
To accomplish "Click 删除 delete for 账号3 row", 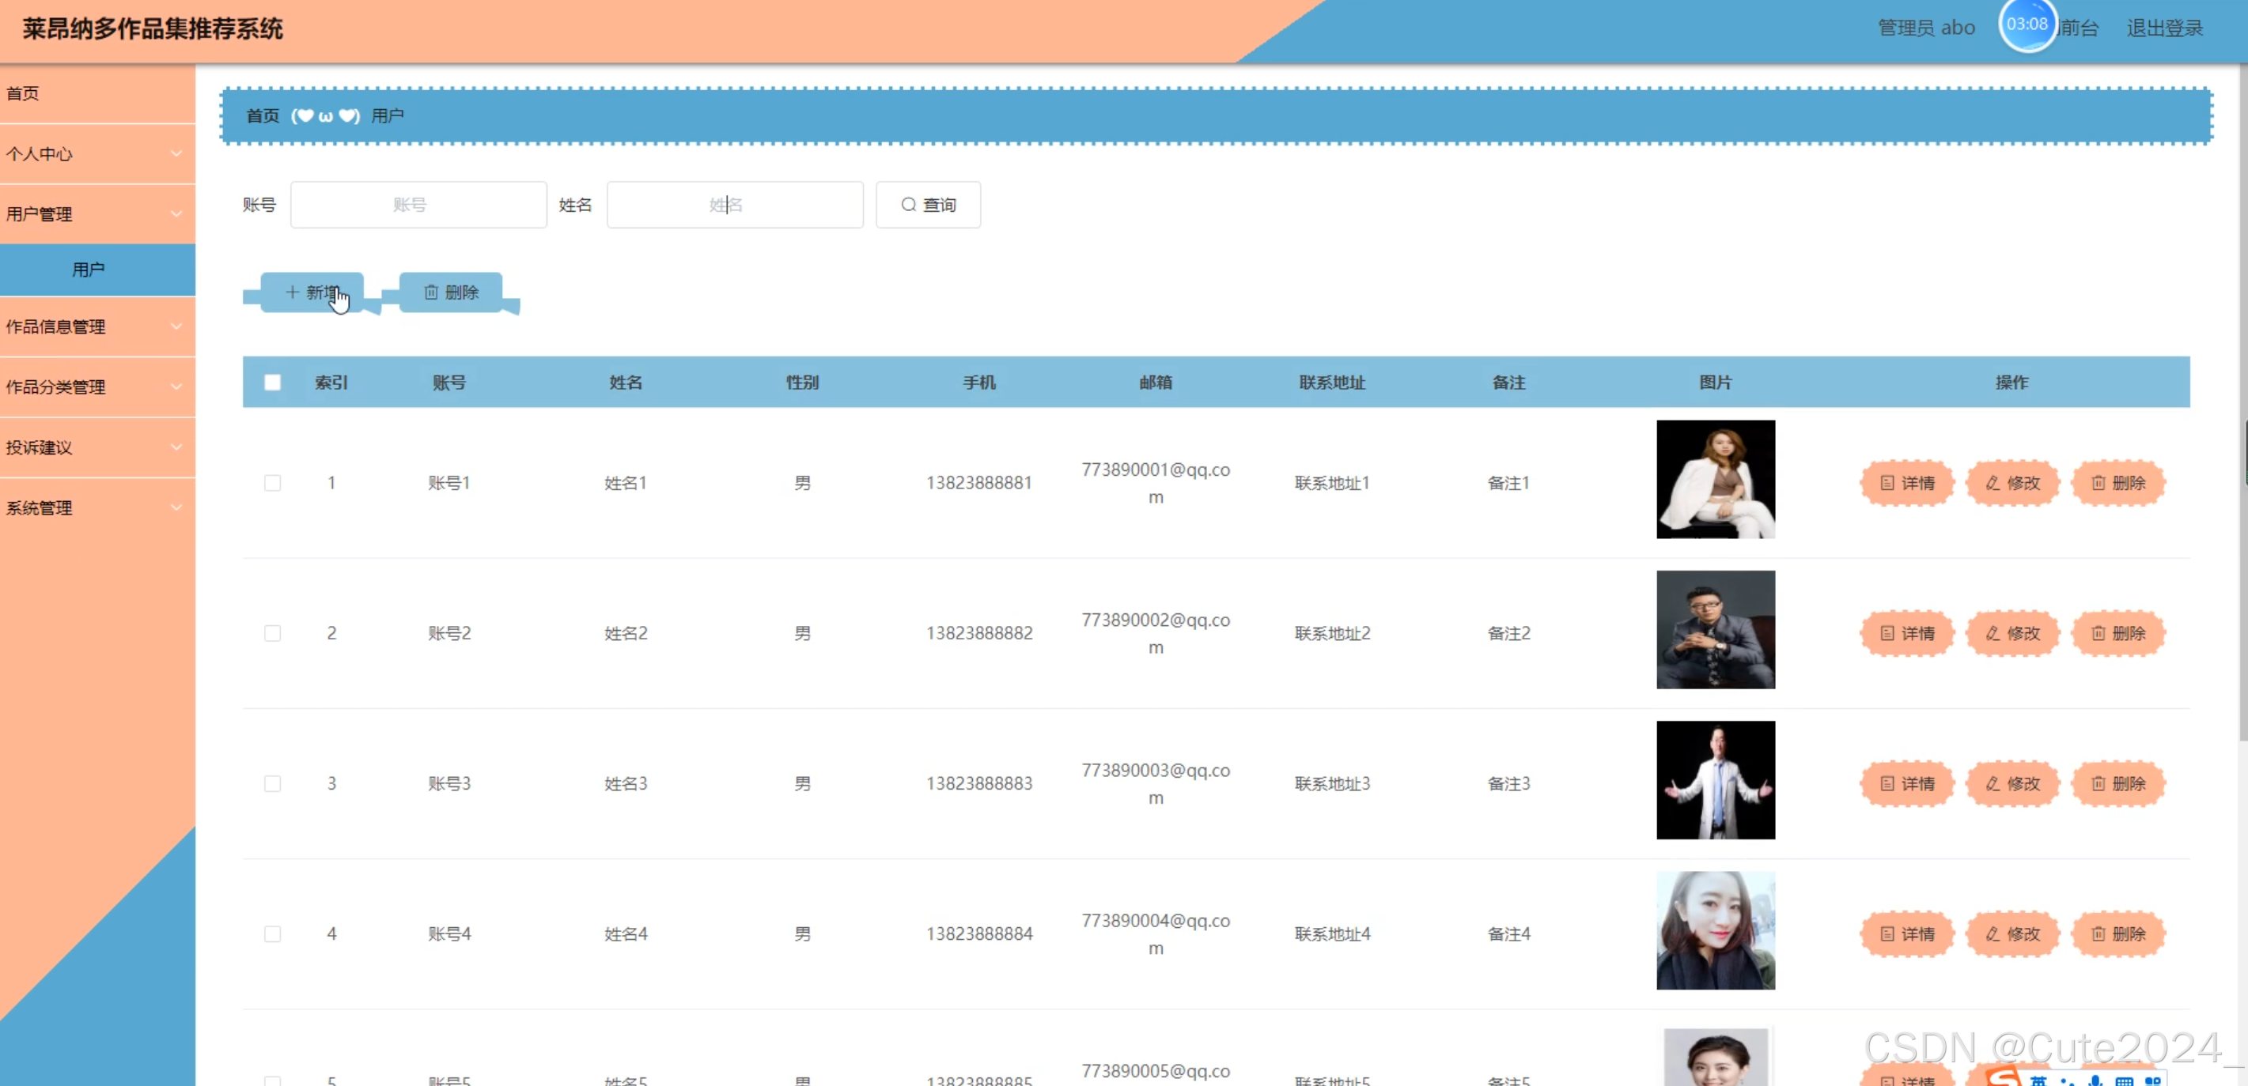I will click(2118, 783).
